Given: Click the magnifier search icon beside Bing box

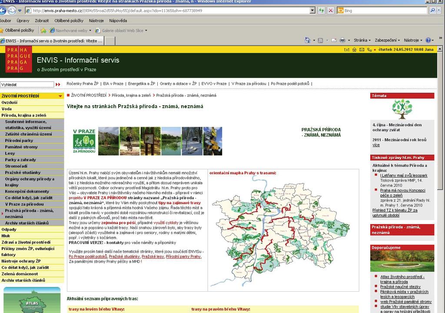Looking at the screenshot, I should (x=432, y=11).
